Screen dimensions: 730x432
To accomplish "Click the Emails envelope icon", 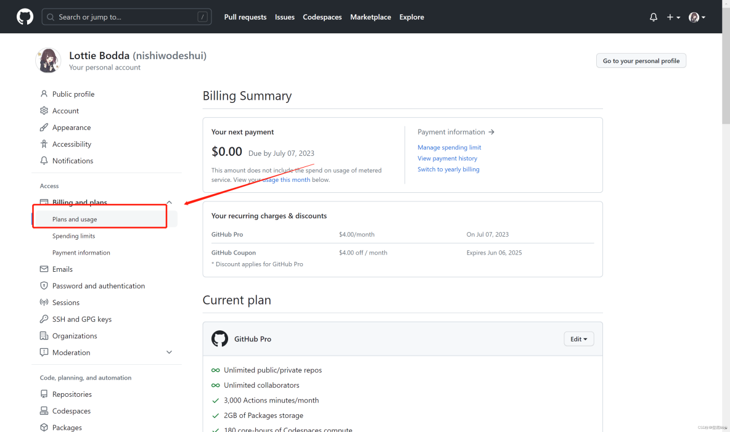I will click(44, 269).
